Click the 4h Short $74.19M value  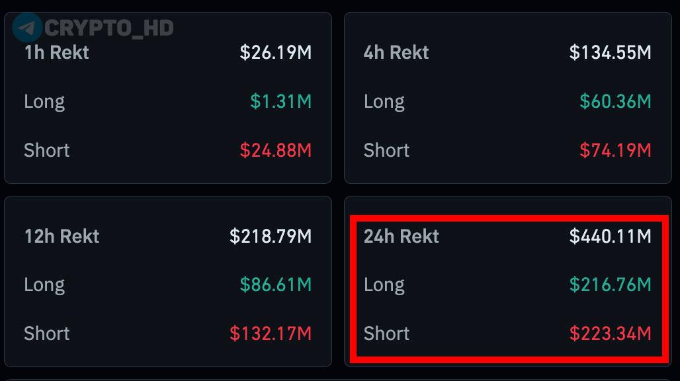click(x=615, y=150)
